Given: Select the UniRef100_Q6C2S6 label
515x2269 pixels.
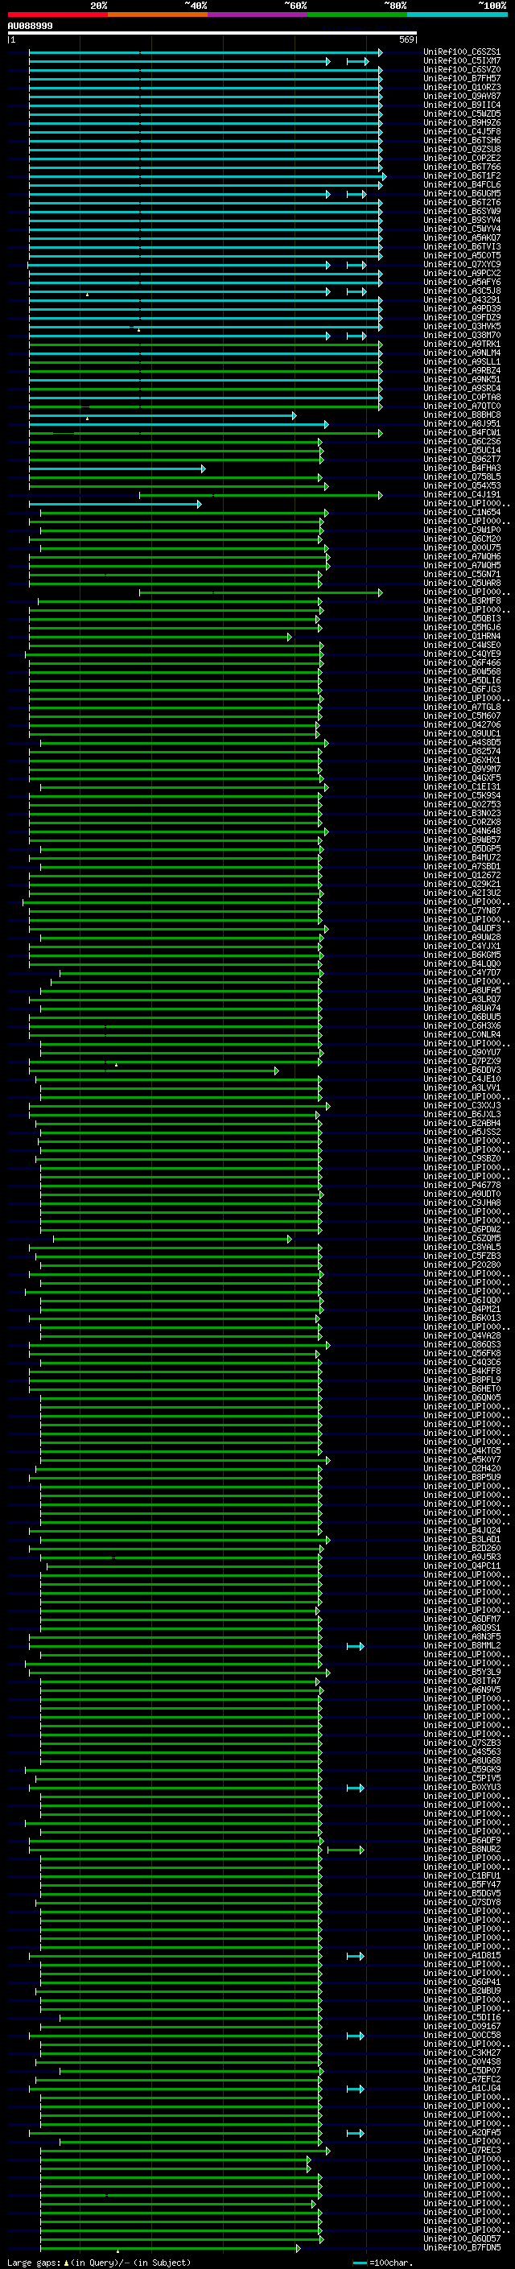Looking at the screenshot, I should 462,441.
